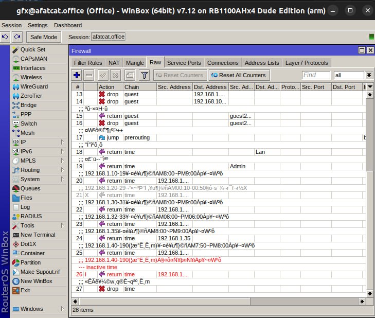Open the Settings menu

(x=38, y=25)
